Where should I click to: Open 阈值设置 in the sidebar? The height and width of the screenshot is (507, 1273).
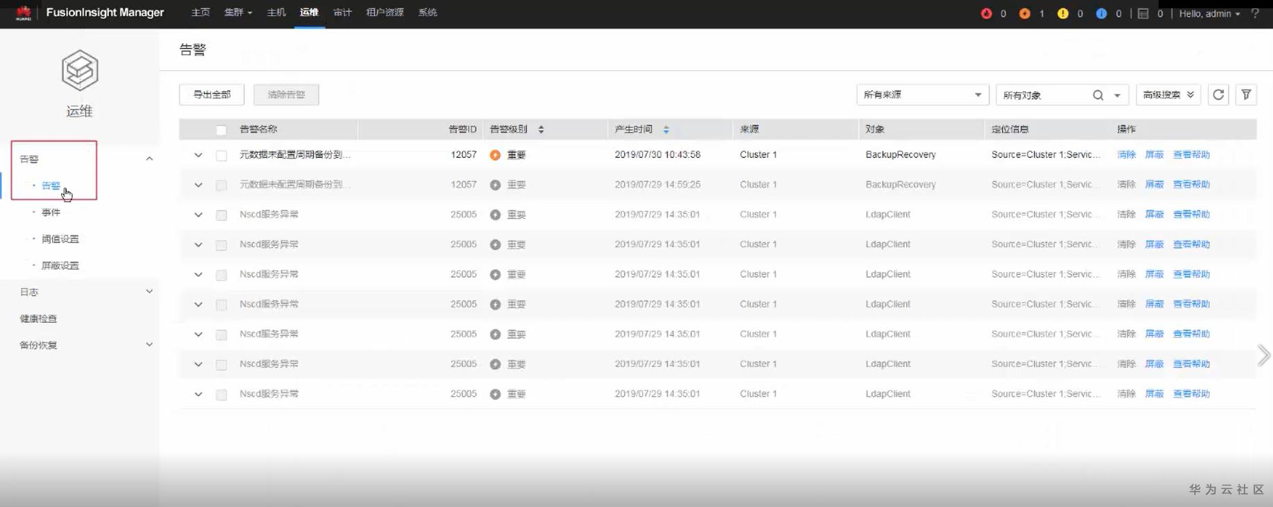tap(60, 239)
